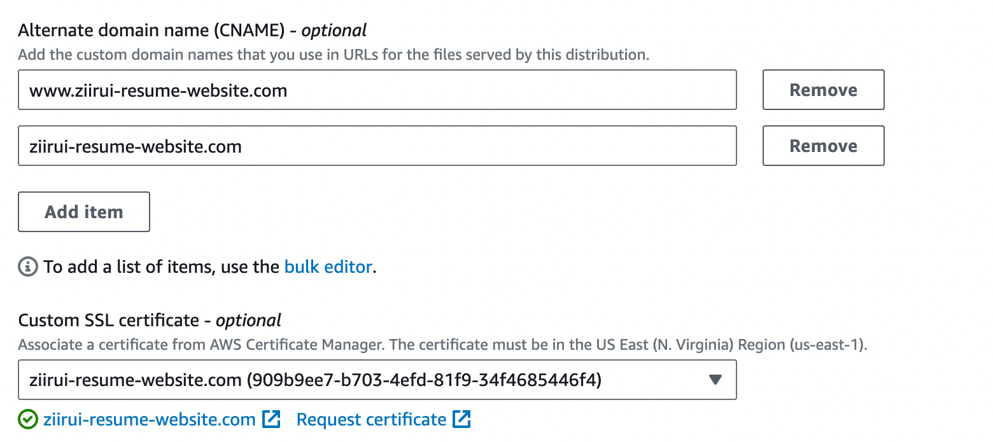Viewport: 993px width, 442px height.
Task: Click the open-in-new-tab icon near validated domain
Action: pyautogui.click(x=272, y=418)
